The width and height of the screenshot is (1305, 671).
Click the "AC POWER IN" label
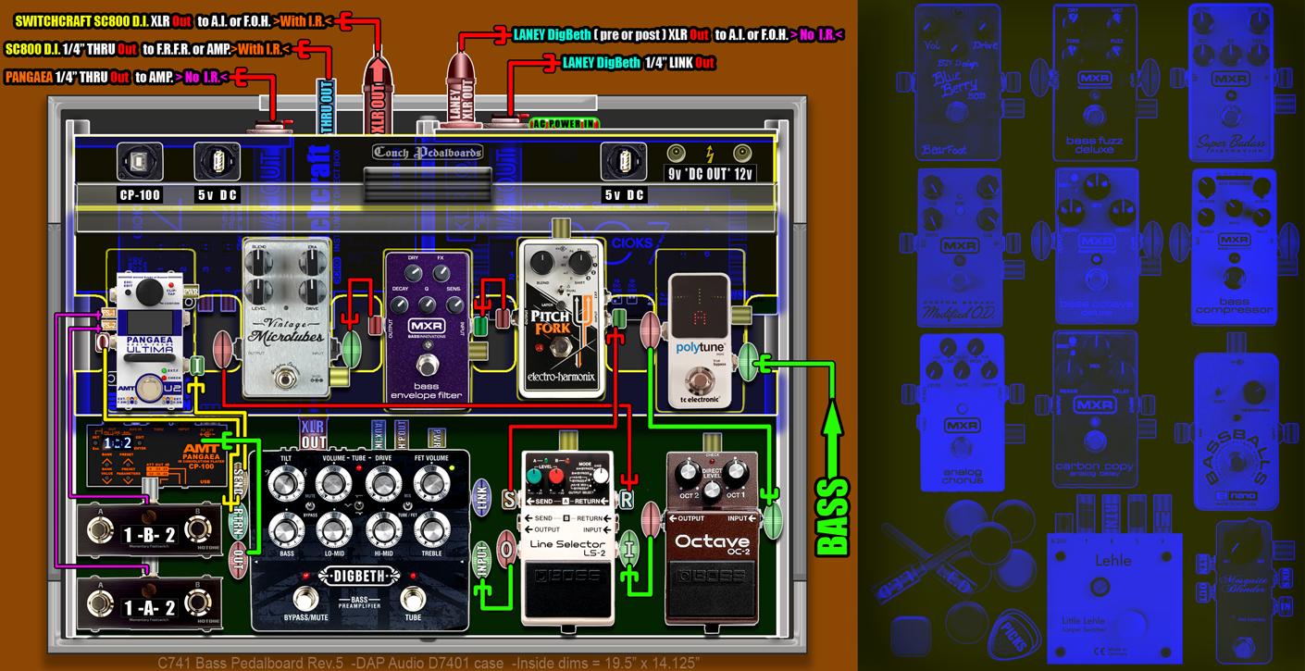click(564, 123)
